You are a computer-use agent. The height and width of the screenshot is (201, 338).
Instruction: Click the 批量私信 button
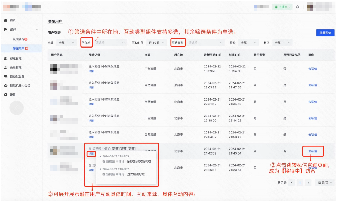click(x=325, y=33)
